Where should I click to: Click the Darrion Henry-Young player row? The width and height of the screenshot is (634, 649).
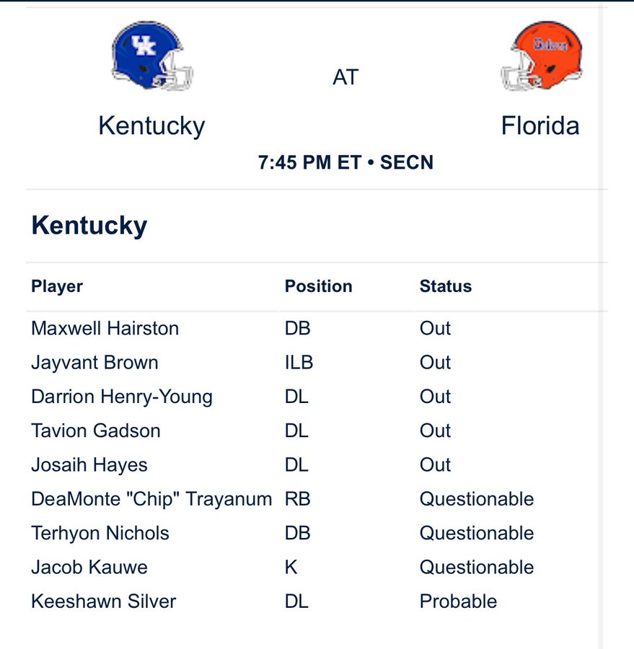point(317,397)
